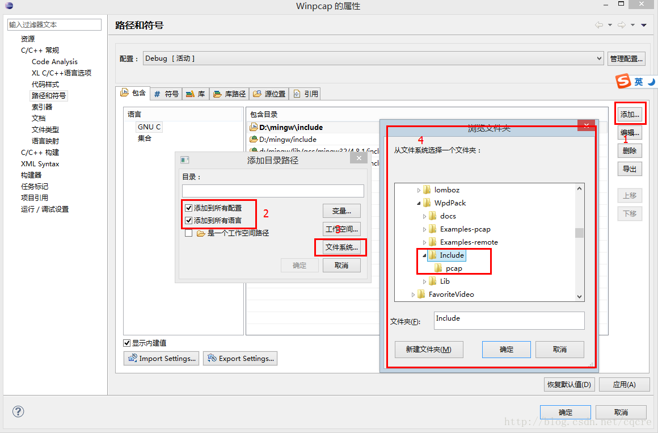Select Code Analysis in the left tree
Image resolution: width=658 pixels, height=433 pixels.
54,61
